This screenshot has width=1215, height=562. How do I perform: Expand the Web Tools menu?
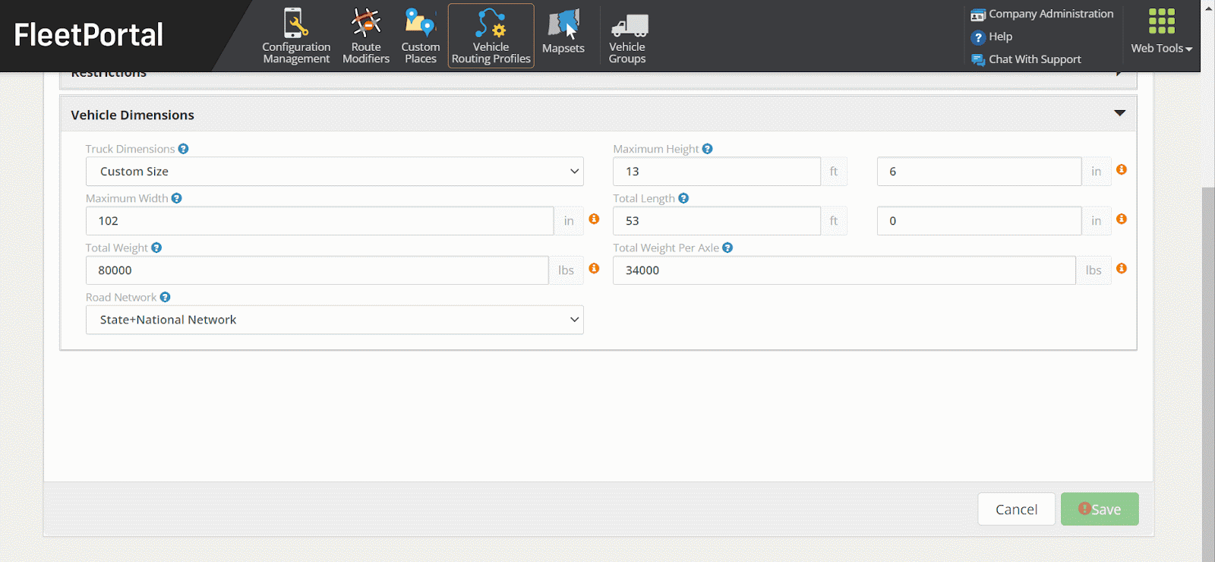click(1162, 48)
